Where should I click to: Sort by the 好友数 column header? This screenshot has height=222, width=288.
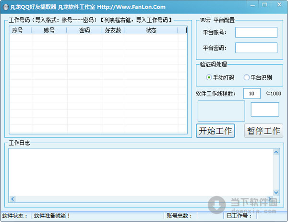[x=113, y=30]
